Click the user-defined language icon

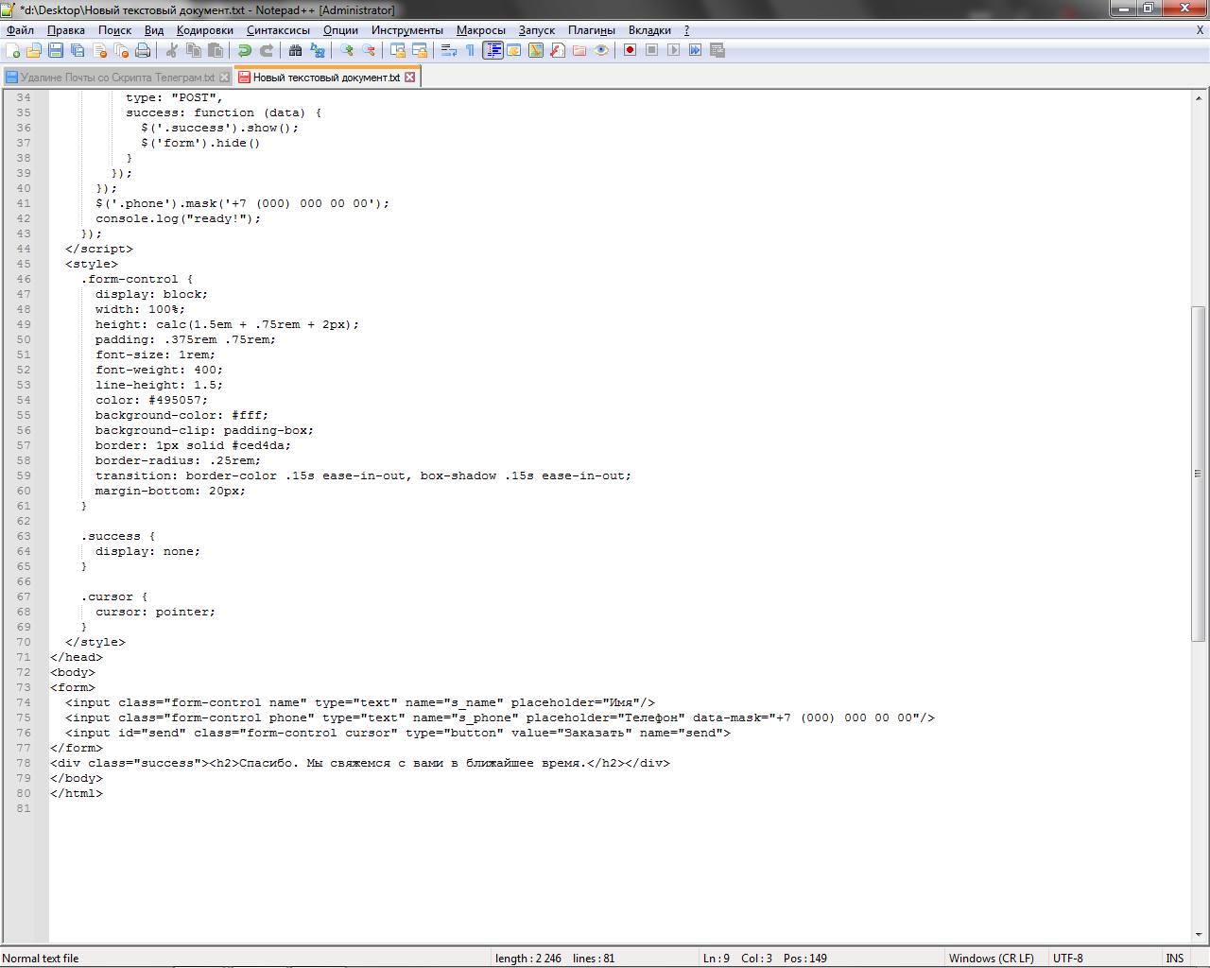click(514, 50)
